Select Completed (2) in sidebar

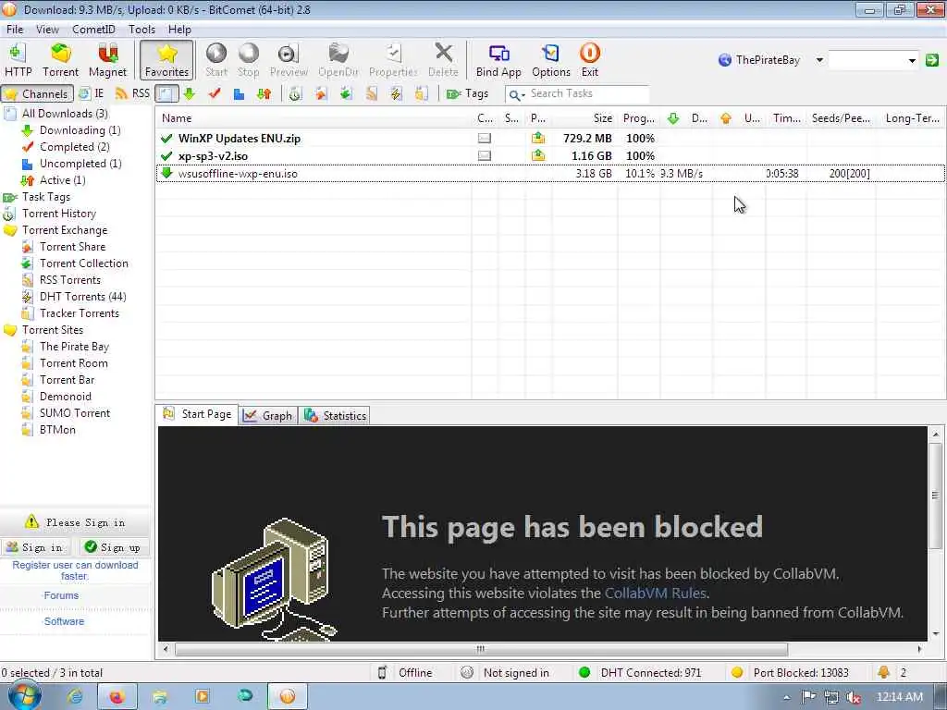(74, 147)
